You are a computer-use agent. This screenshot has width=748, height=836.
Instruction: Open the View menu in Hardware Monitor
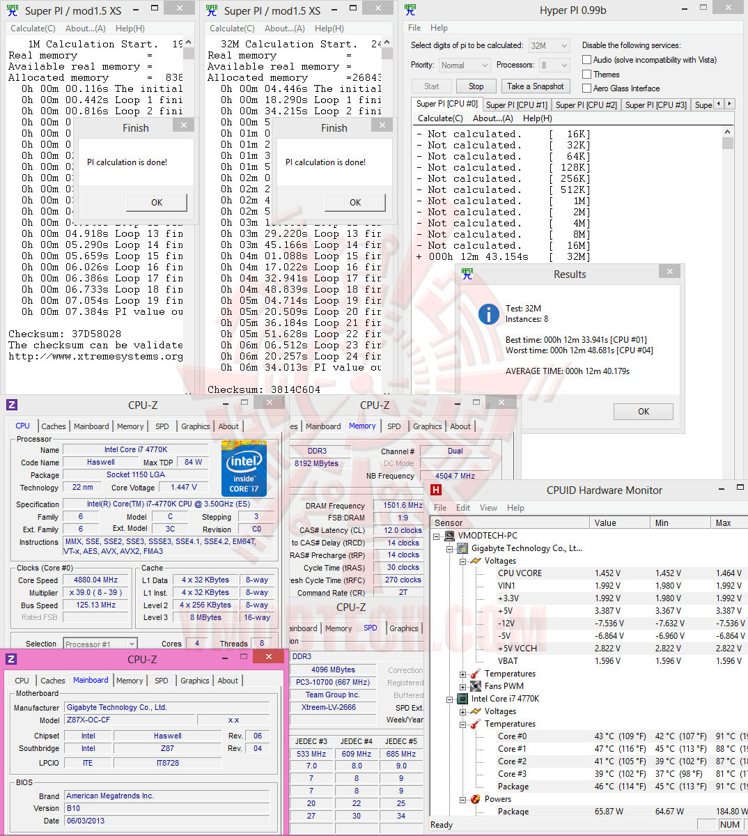(x=488, y=508)
